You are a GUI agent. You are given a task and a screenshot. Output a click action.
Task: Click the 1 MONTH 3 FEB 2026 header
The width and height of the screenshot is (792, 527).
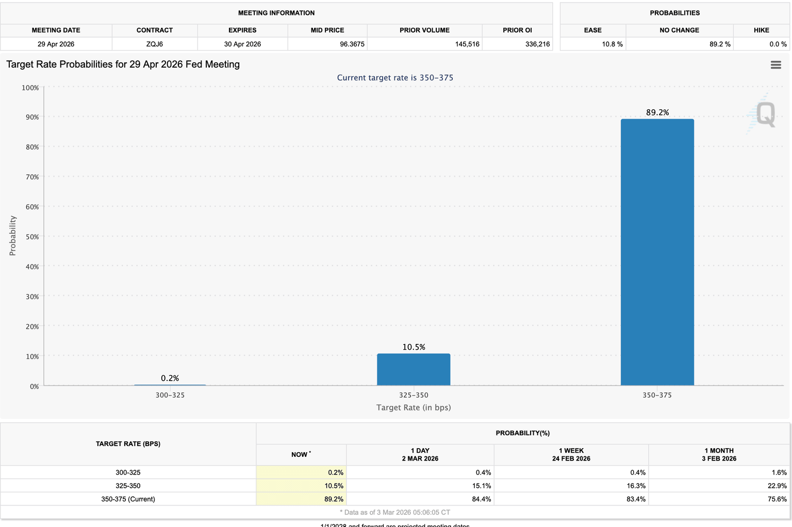pyautogui.click(x=719, y=454)
